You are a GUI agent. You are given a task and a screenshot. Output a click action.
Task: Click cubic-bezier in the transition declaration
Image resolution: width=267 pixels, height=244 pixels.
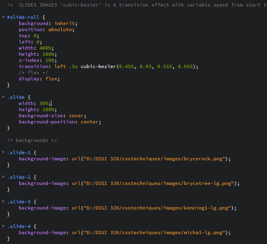click(x=99, y=66)
